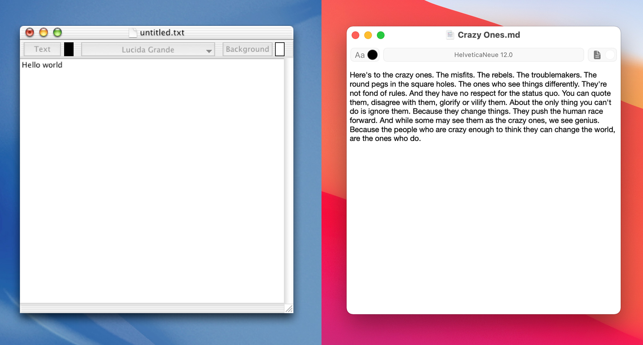Screen dimensions: 643x345
Task: Click the Aa font button in Crazy Ones.md
Action: point(360,55)
